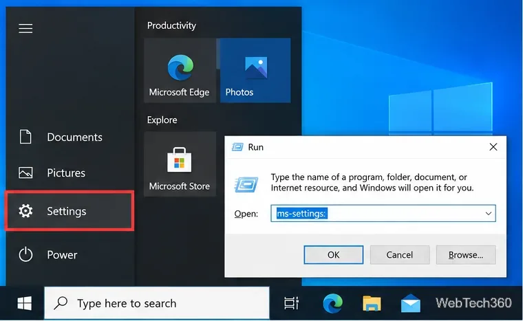Open Microsoft Edge tile in Productivity
523x321 pixels.
pos(180,70)
